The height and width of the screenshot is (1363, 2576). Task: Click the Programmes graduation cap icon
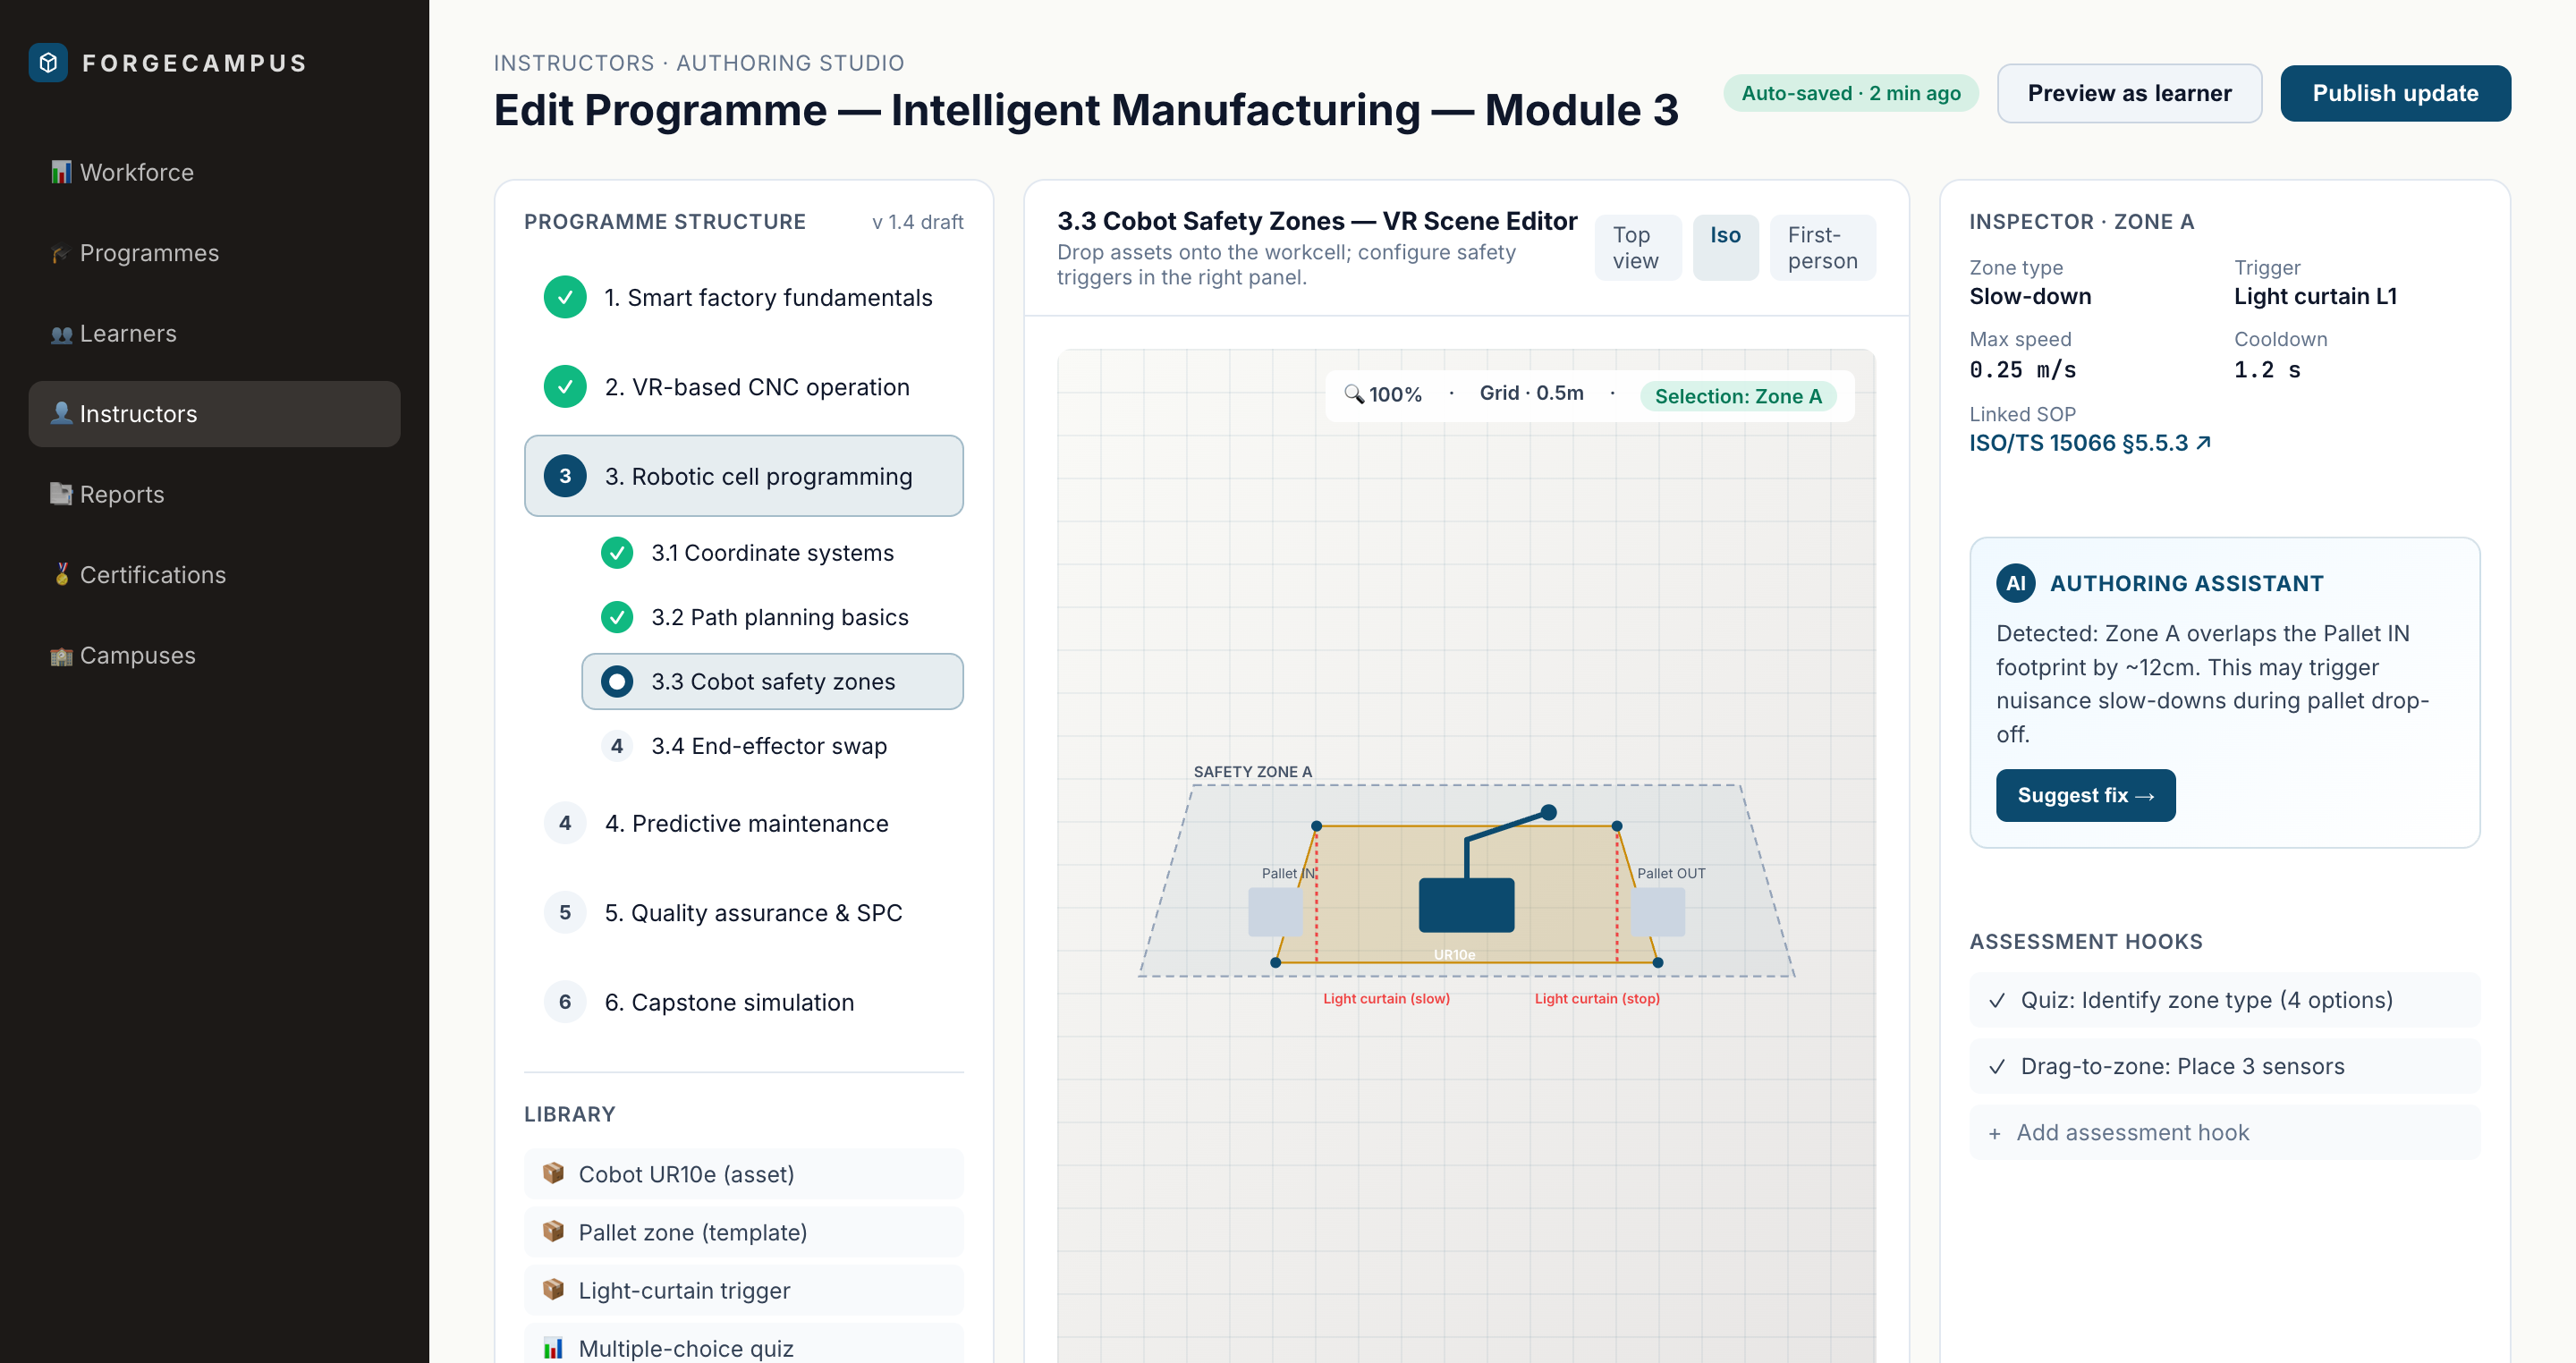61,253
